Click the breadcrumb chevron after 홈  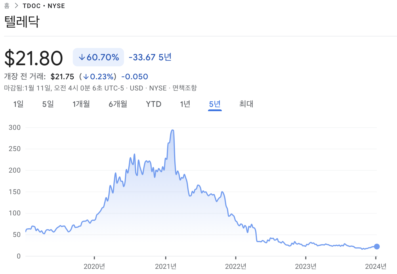tap(16, 5)
